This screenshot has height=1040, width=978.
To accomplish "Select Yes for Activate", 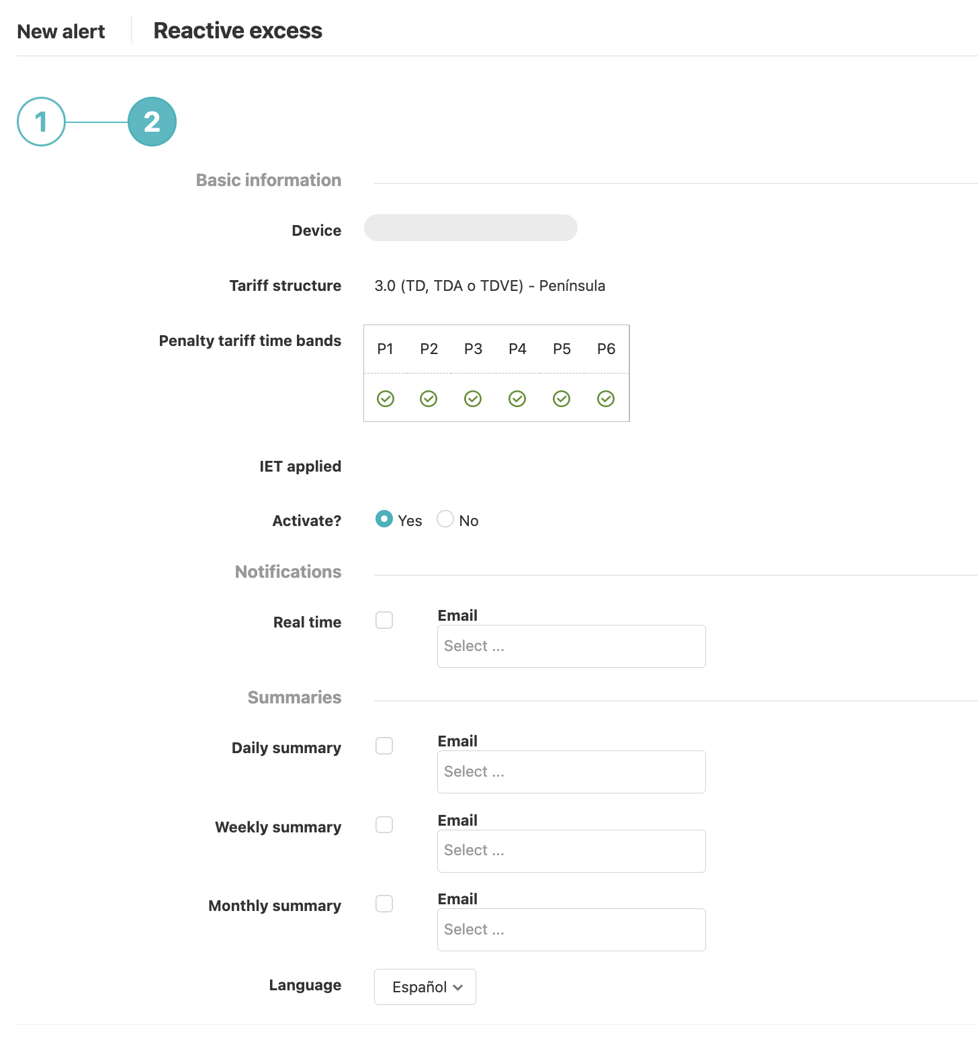I will tap(384, 519).
